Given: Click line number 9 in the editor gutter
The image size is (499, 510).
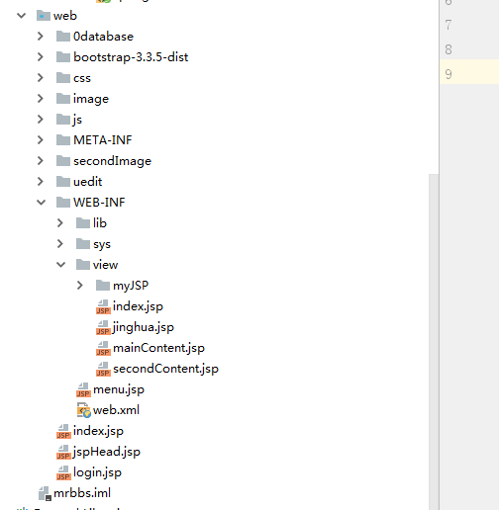Looking at the screenshot, I should (449, 74).
